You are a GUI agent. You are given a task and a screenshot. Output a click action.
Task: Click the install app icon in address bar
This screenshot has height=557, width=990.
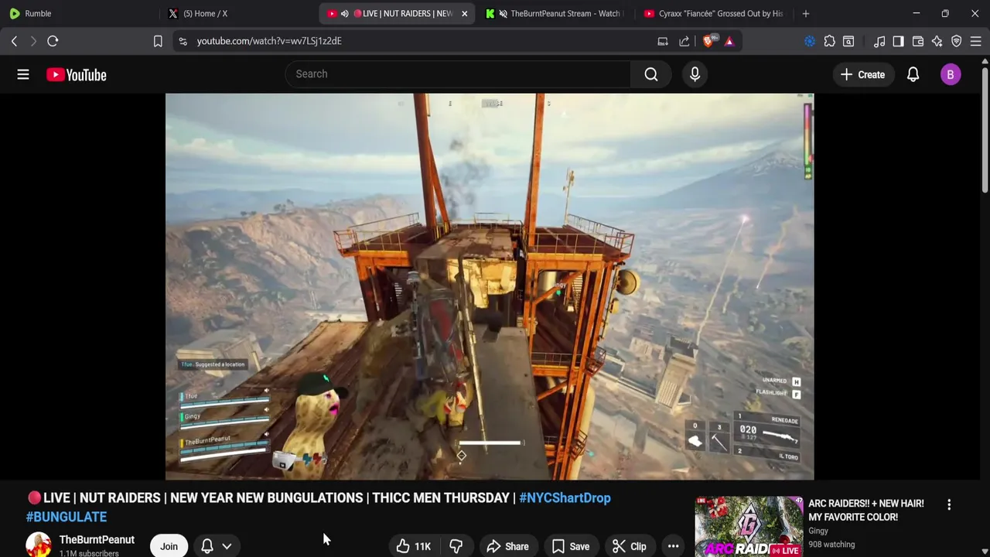(663, 41)
